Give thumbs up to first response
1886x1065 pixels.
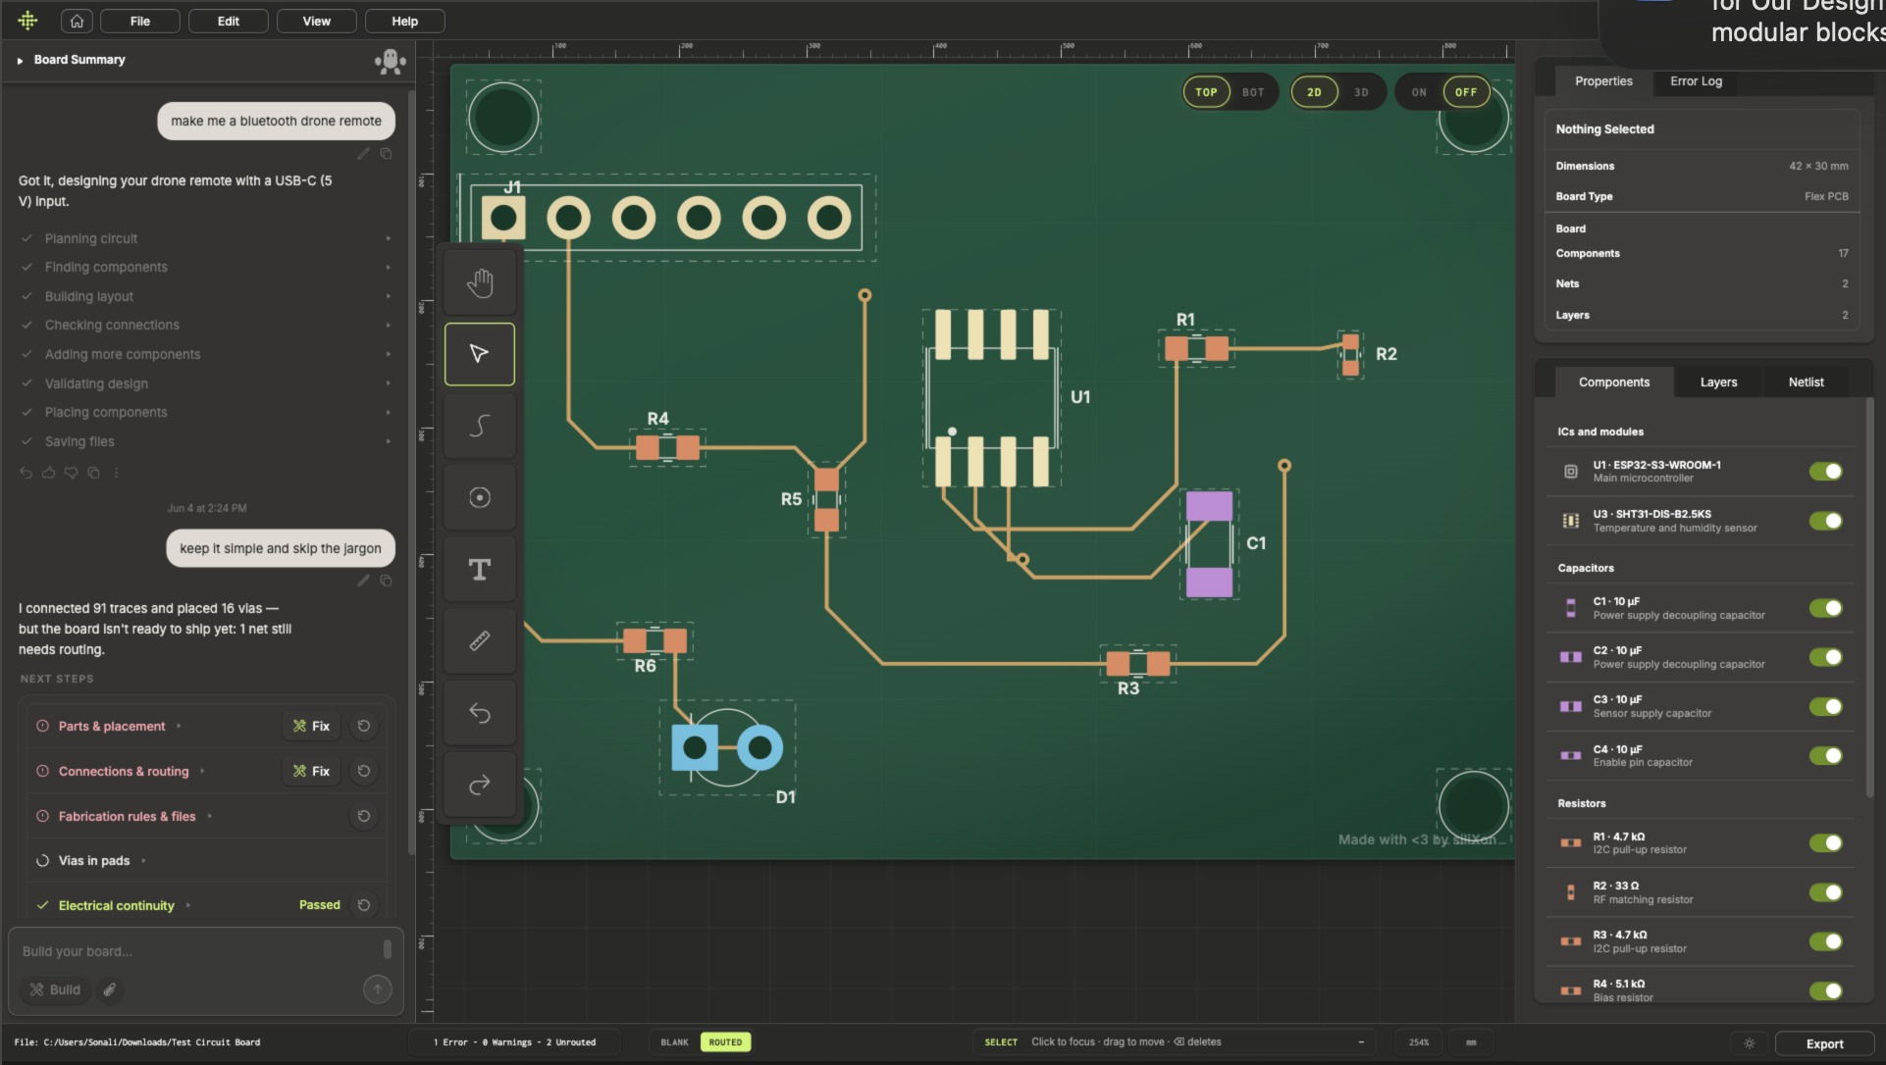pyautogui.click(x=48, y=473)
